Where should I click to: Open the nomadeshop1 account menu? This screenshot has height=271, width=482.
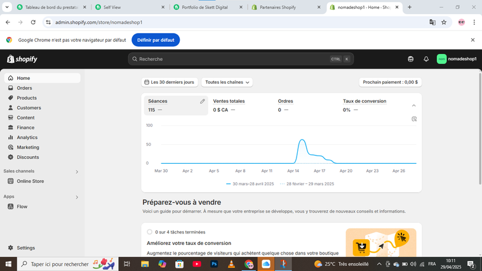point(457,59)
